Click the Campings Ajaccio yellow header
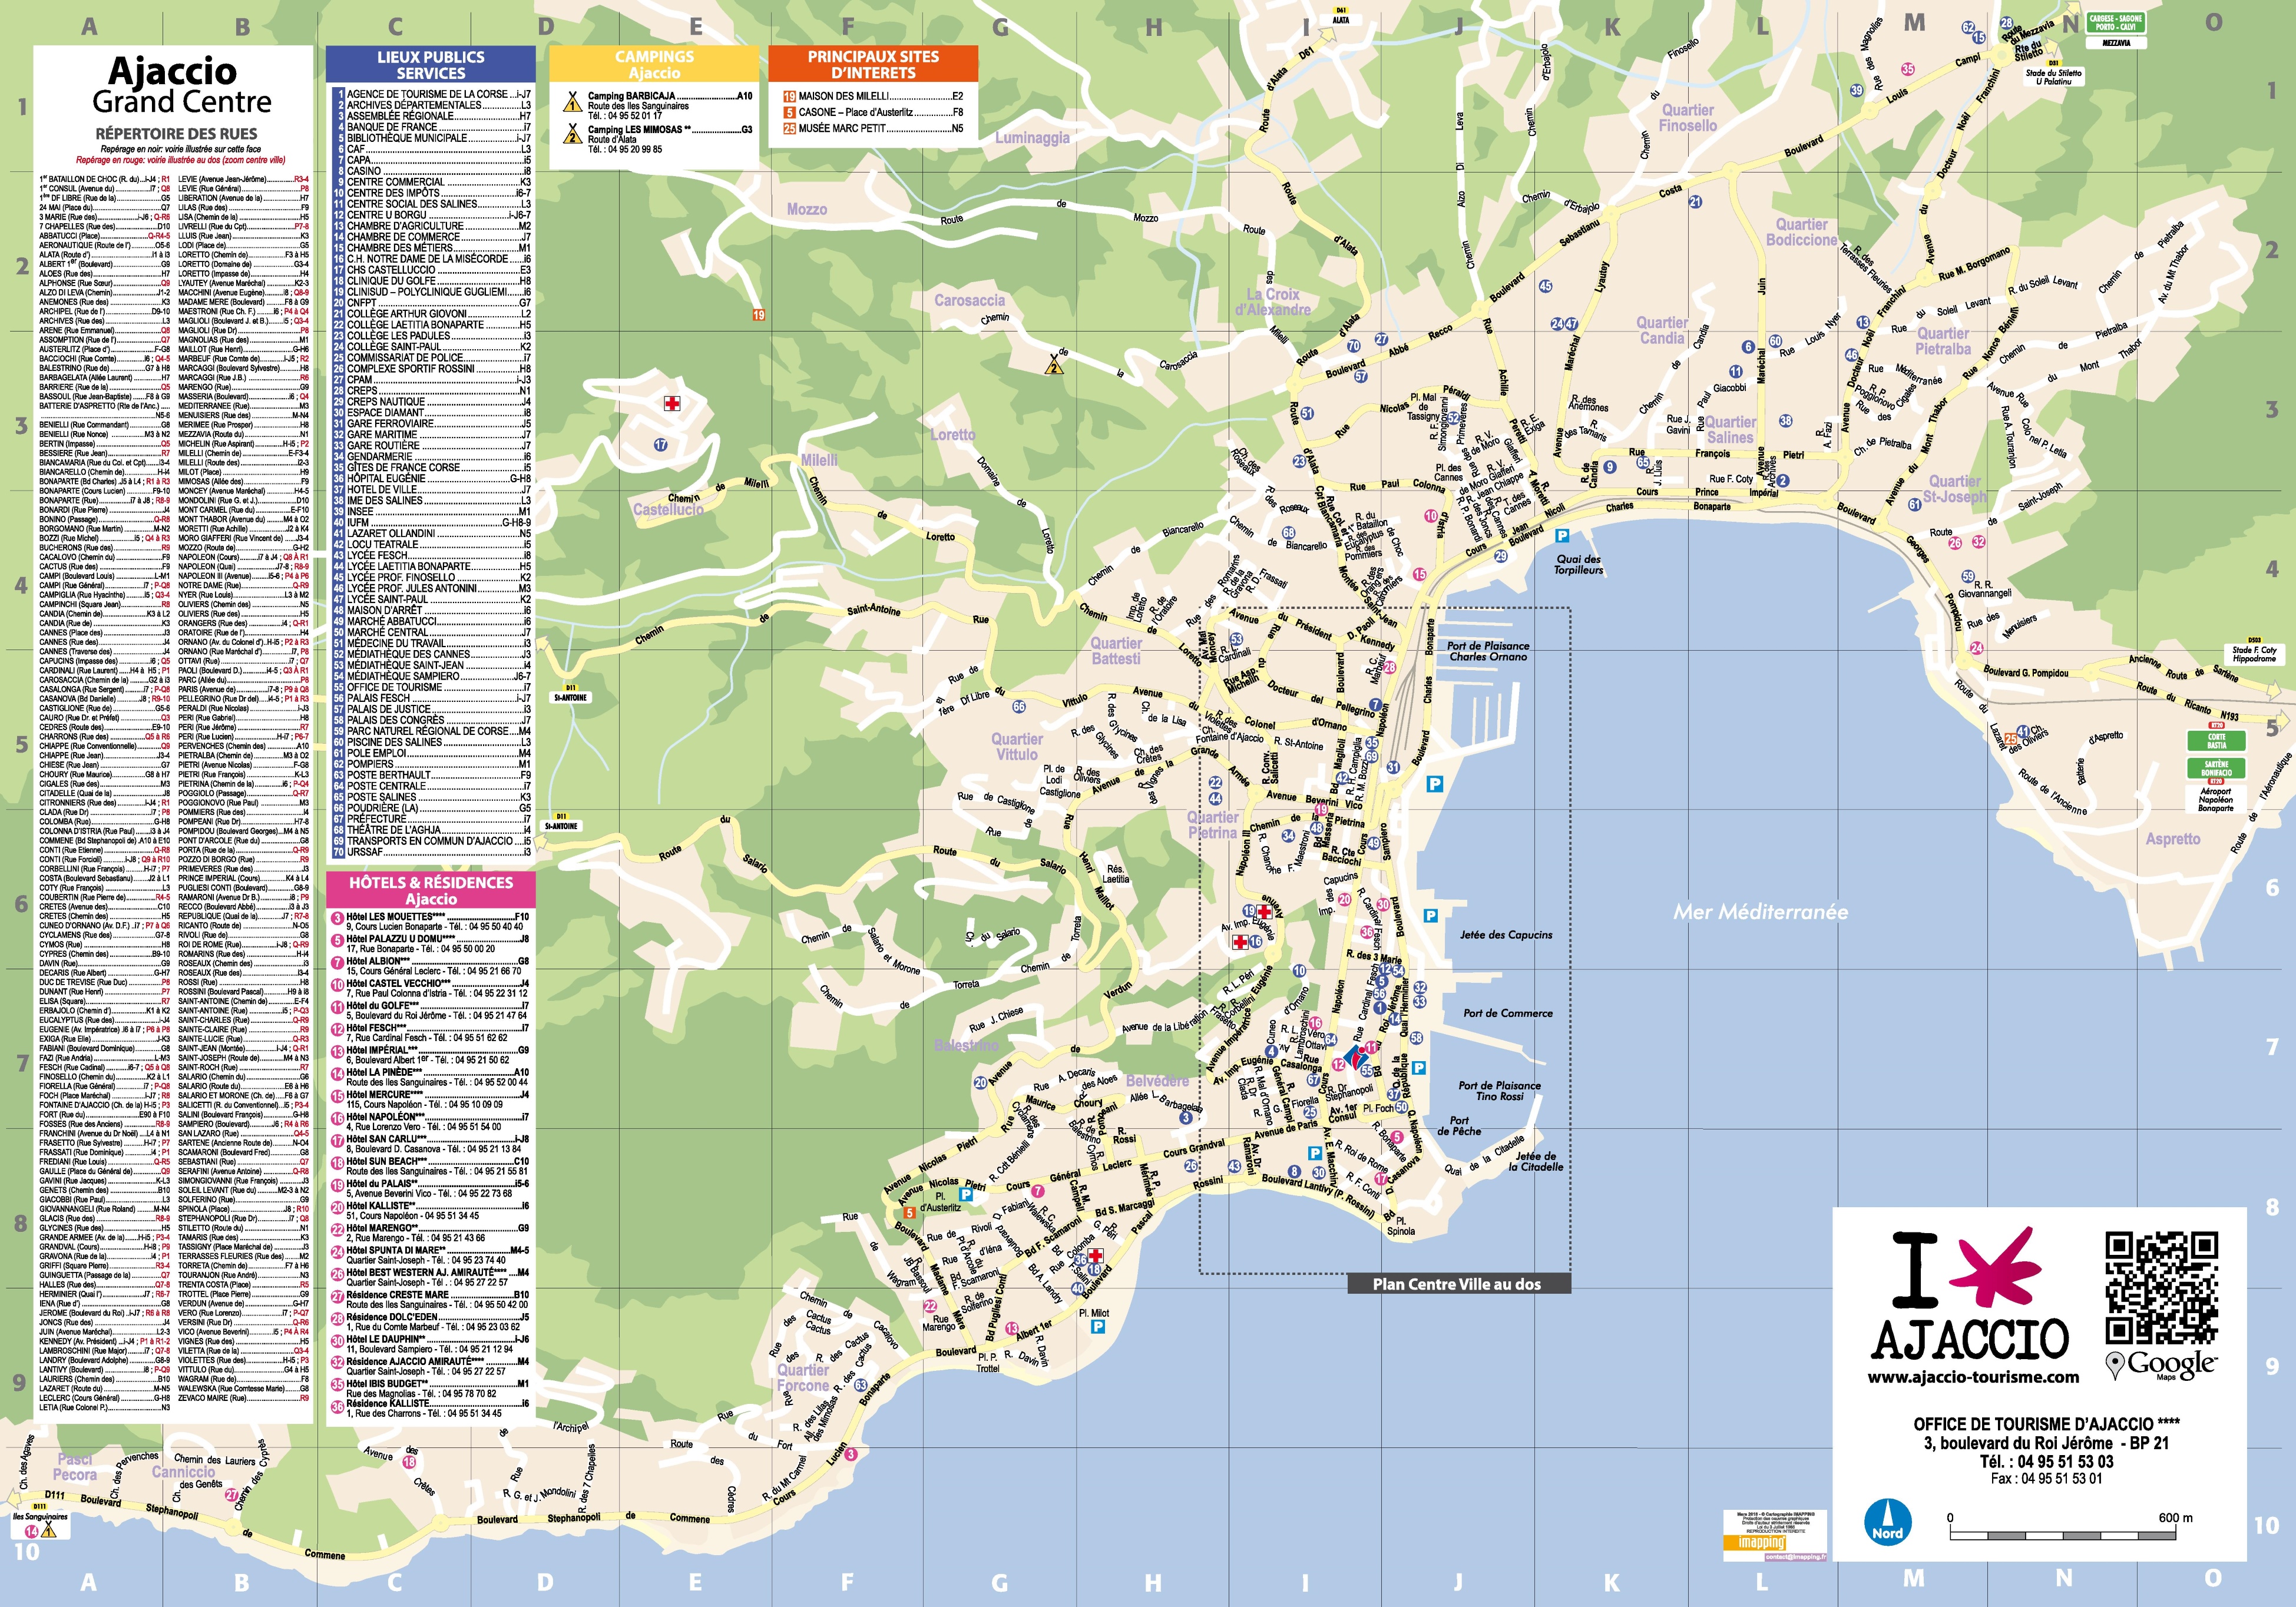 click(x=654, y=65)
